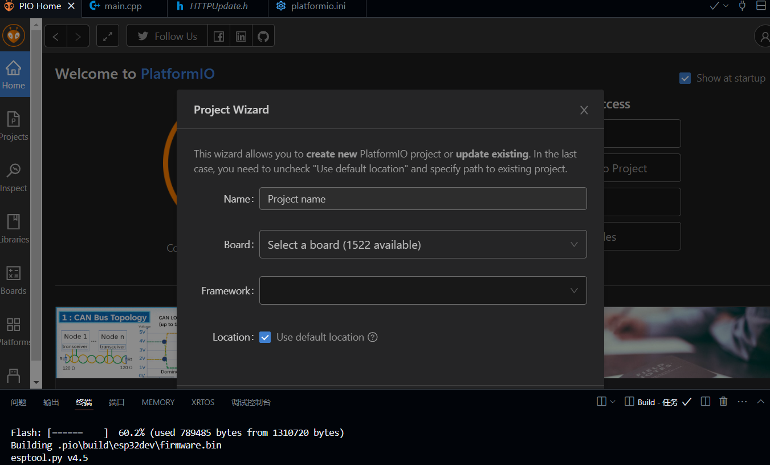Screen dimensions: 770x465
Task: Click the help icon next to Use default location
Action: (373, 337)
